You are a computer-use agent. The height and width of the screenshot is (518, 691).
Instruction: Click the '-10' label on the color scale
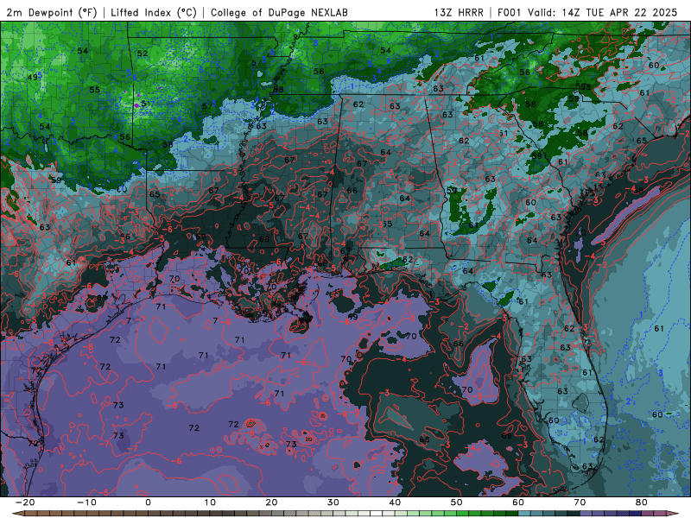click(86, 502)
